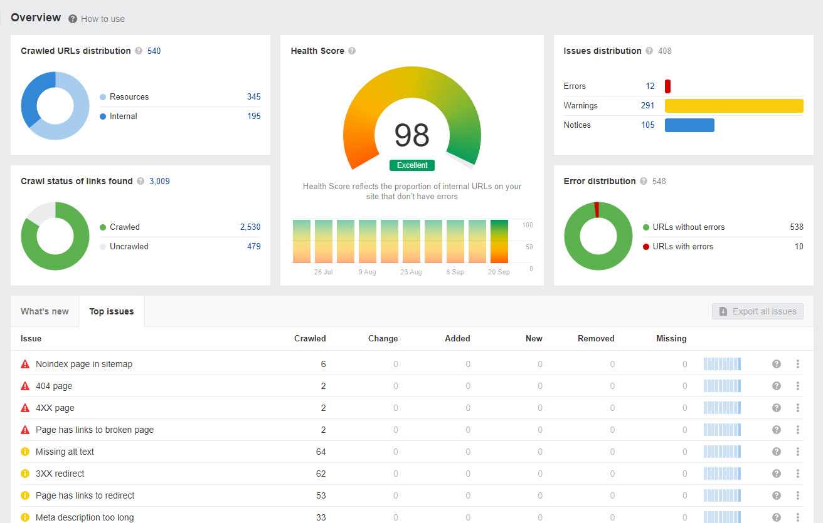Click the red Errors bar
Image resolution: width=823 pixels, height=523 pixels.
pyautogui.click(x=668, y=86)
